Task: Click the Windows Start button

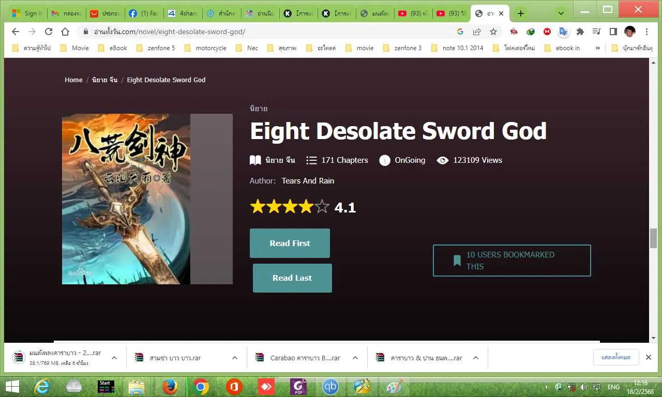Action: 12,386
